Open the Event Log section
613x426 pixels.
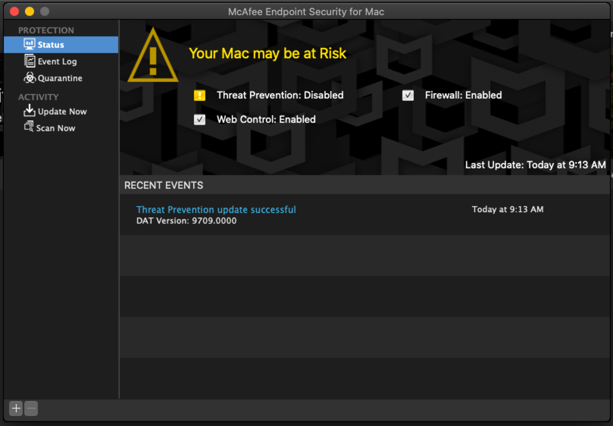click(61, 61)
